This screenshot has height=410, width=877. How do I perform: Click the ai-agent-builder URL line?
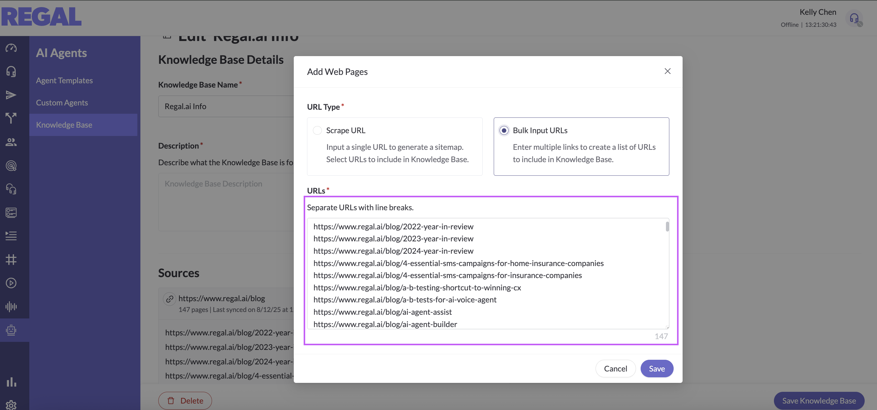pyautogui.click(x=385, y=324)
